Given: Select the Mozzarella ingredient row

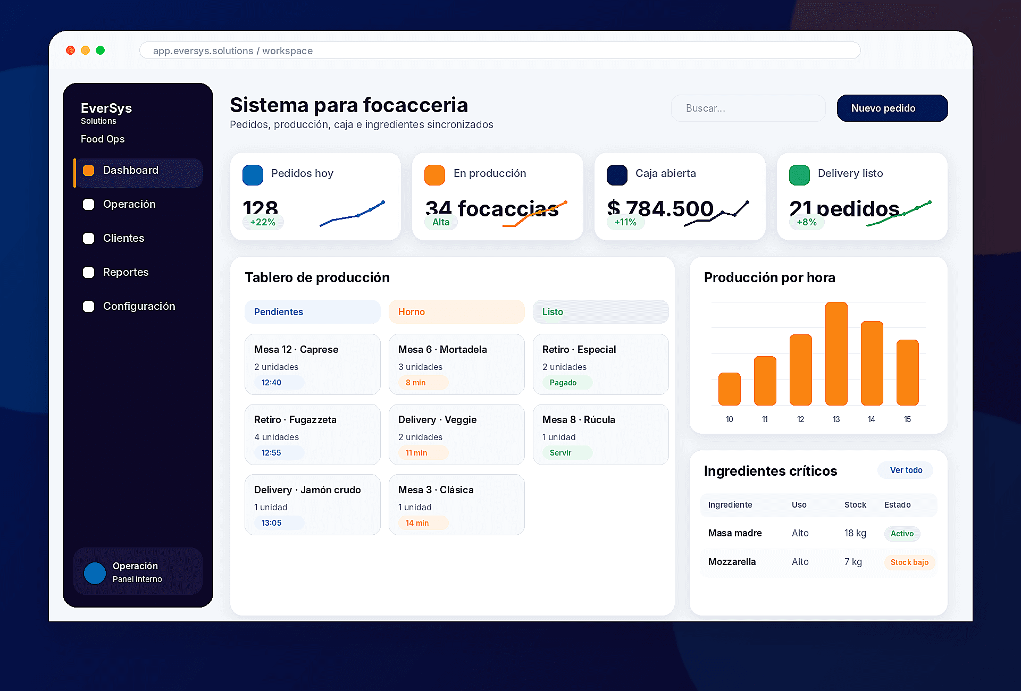Looking at the screenshot, I should 818,562.
